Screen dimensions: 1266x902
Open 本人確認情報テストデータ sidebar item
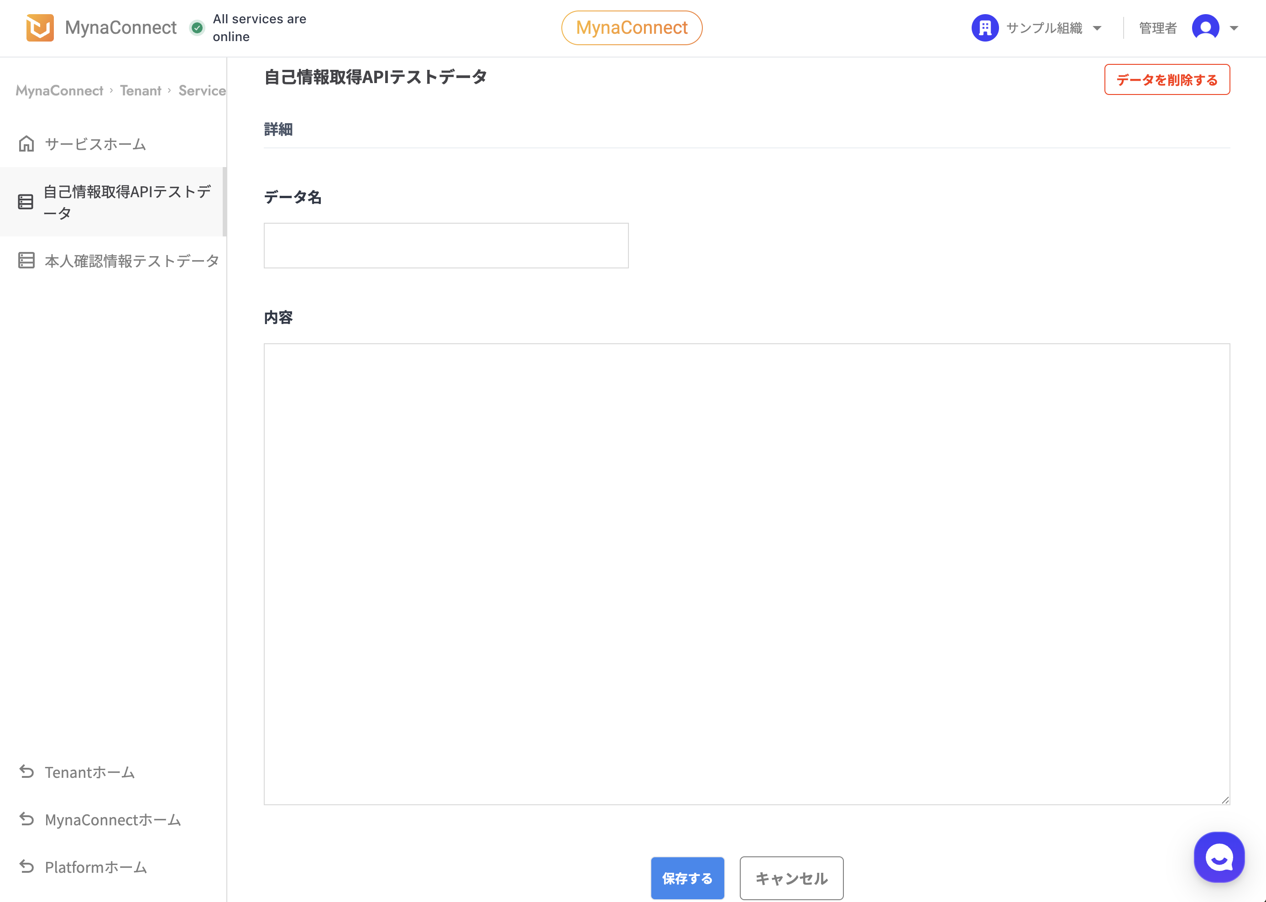113,260
